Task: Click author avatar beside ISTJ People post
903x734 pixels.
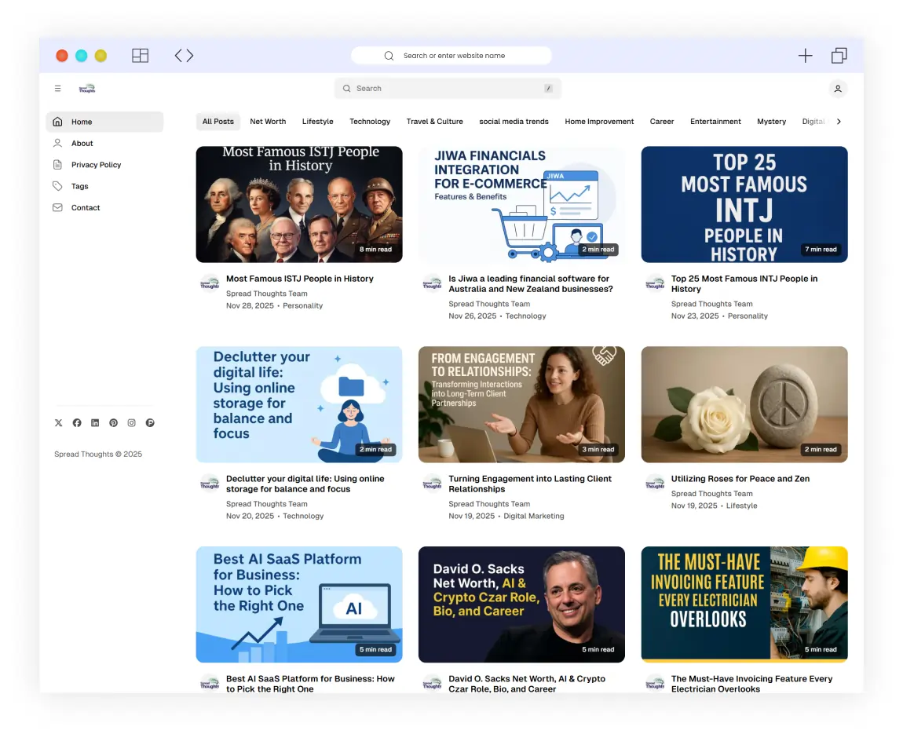Action: [x=210, y=283]
